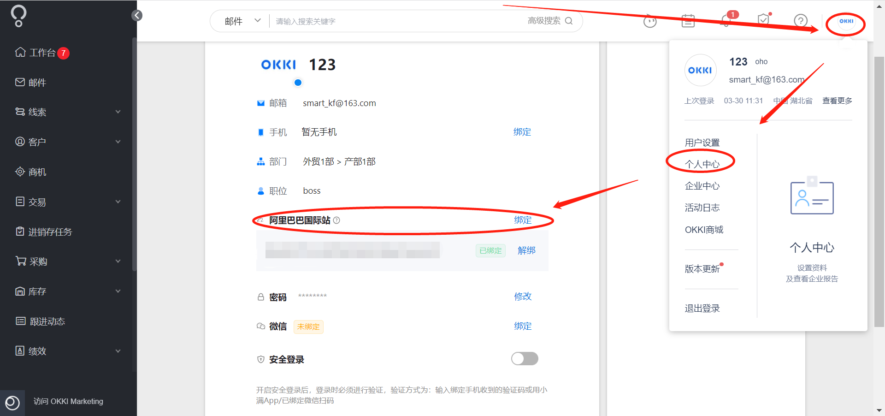The image size is (885, 416).
Task: Click 查看更多 in login info
Action: pyautogui.click(x=837, y=101)
